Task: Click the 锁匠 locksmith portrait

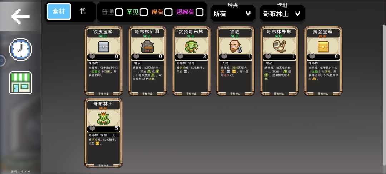Action: (x=235, y=46)
